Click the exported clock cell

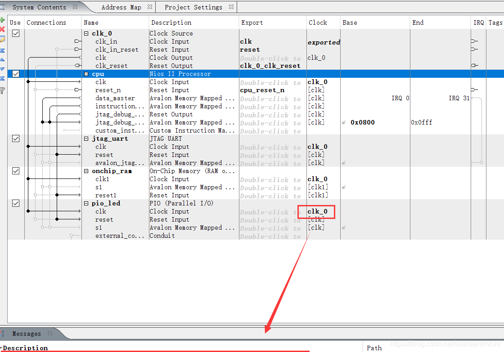tap(324, 42)
